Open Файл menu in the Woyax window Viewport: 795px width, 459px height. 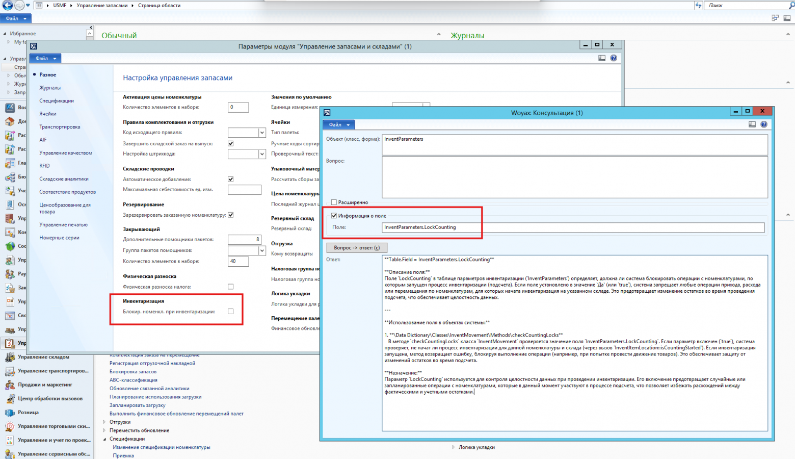[x=339, y=125]
